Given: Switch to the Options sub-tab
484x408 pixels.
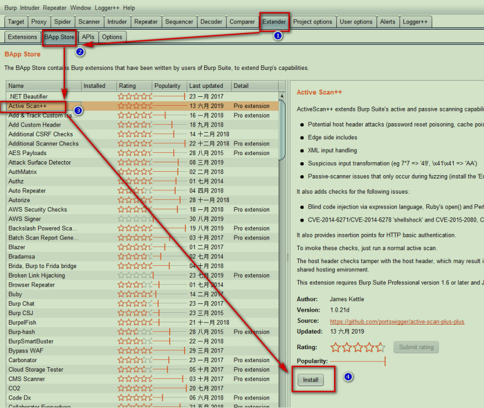Looking at the screenshot, I should (x=112, y=37).
